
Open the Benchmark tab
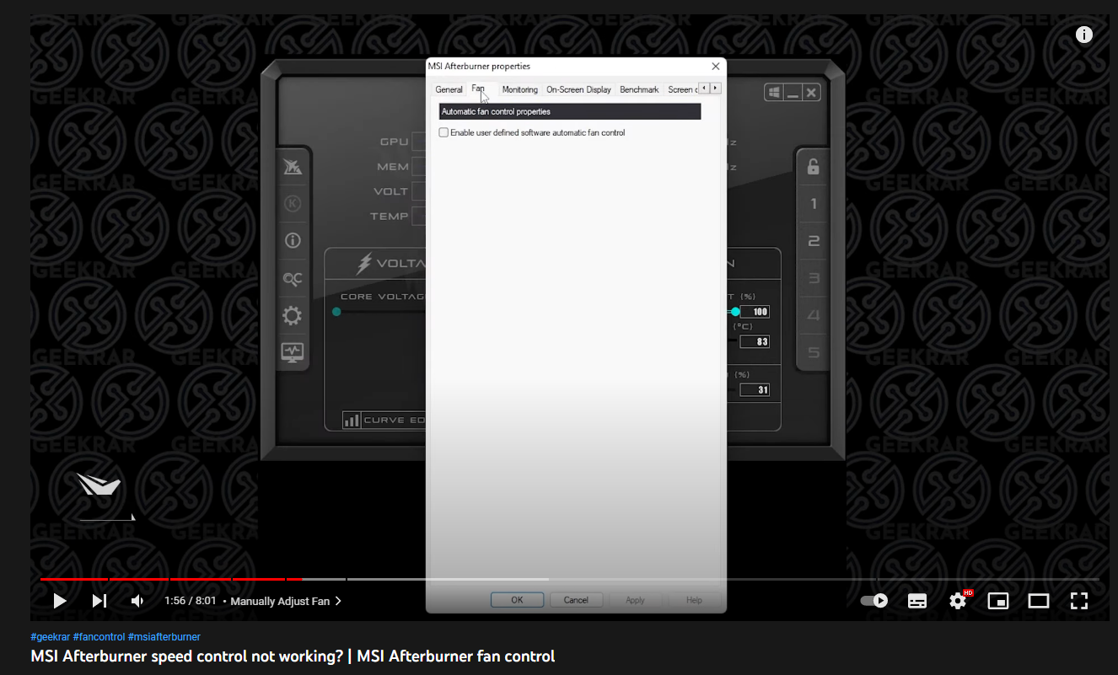pyautogui.click(x=639, y=89)
